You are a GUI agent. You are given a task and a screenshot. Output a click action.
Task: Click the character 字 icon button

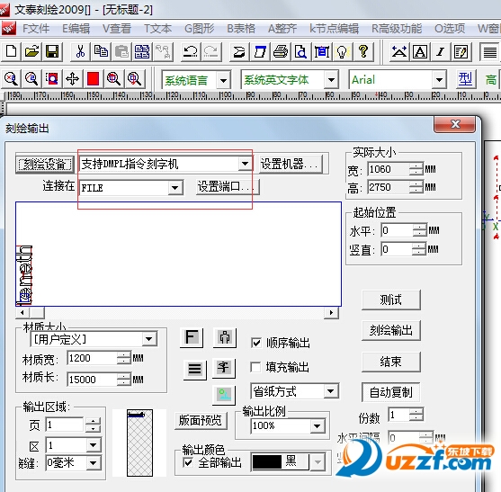(x=224, y=368)
